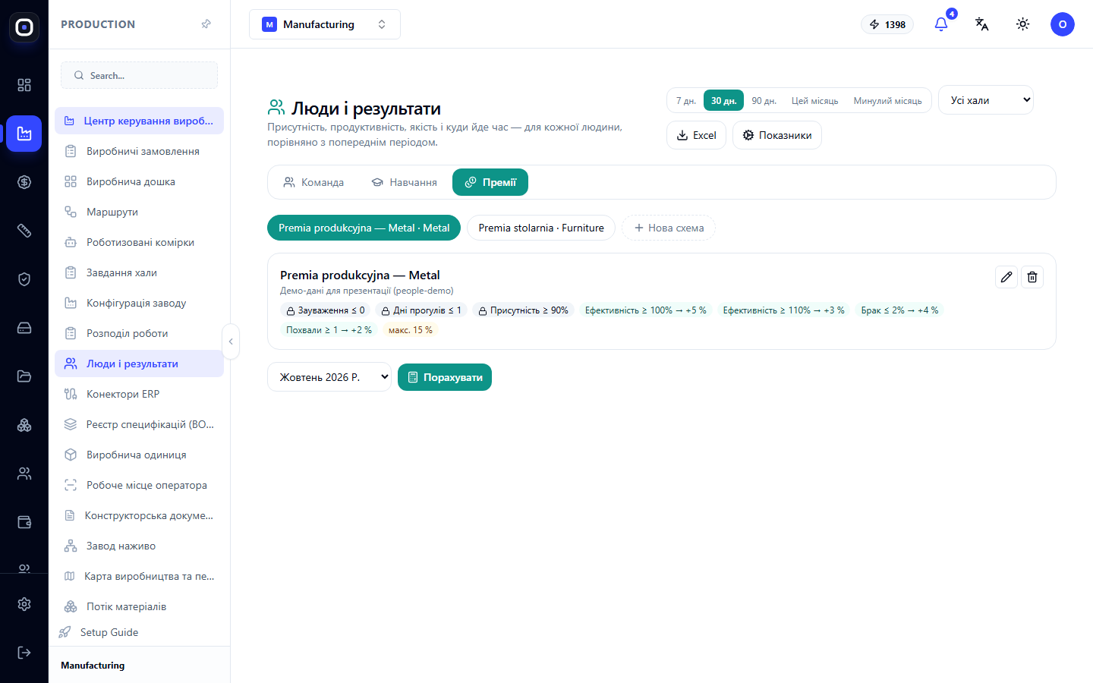Open the dashboard grid icon in the left rail
The height and width of the screenshot is (683, 1093).
[24, 85]
